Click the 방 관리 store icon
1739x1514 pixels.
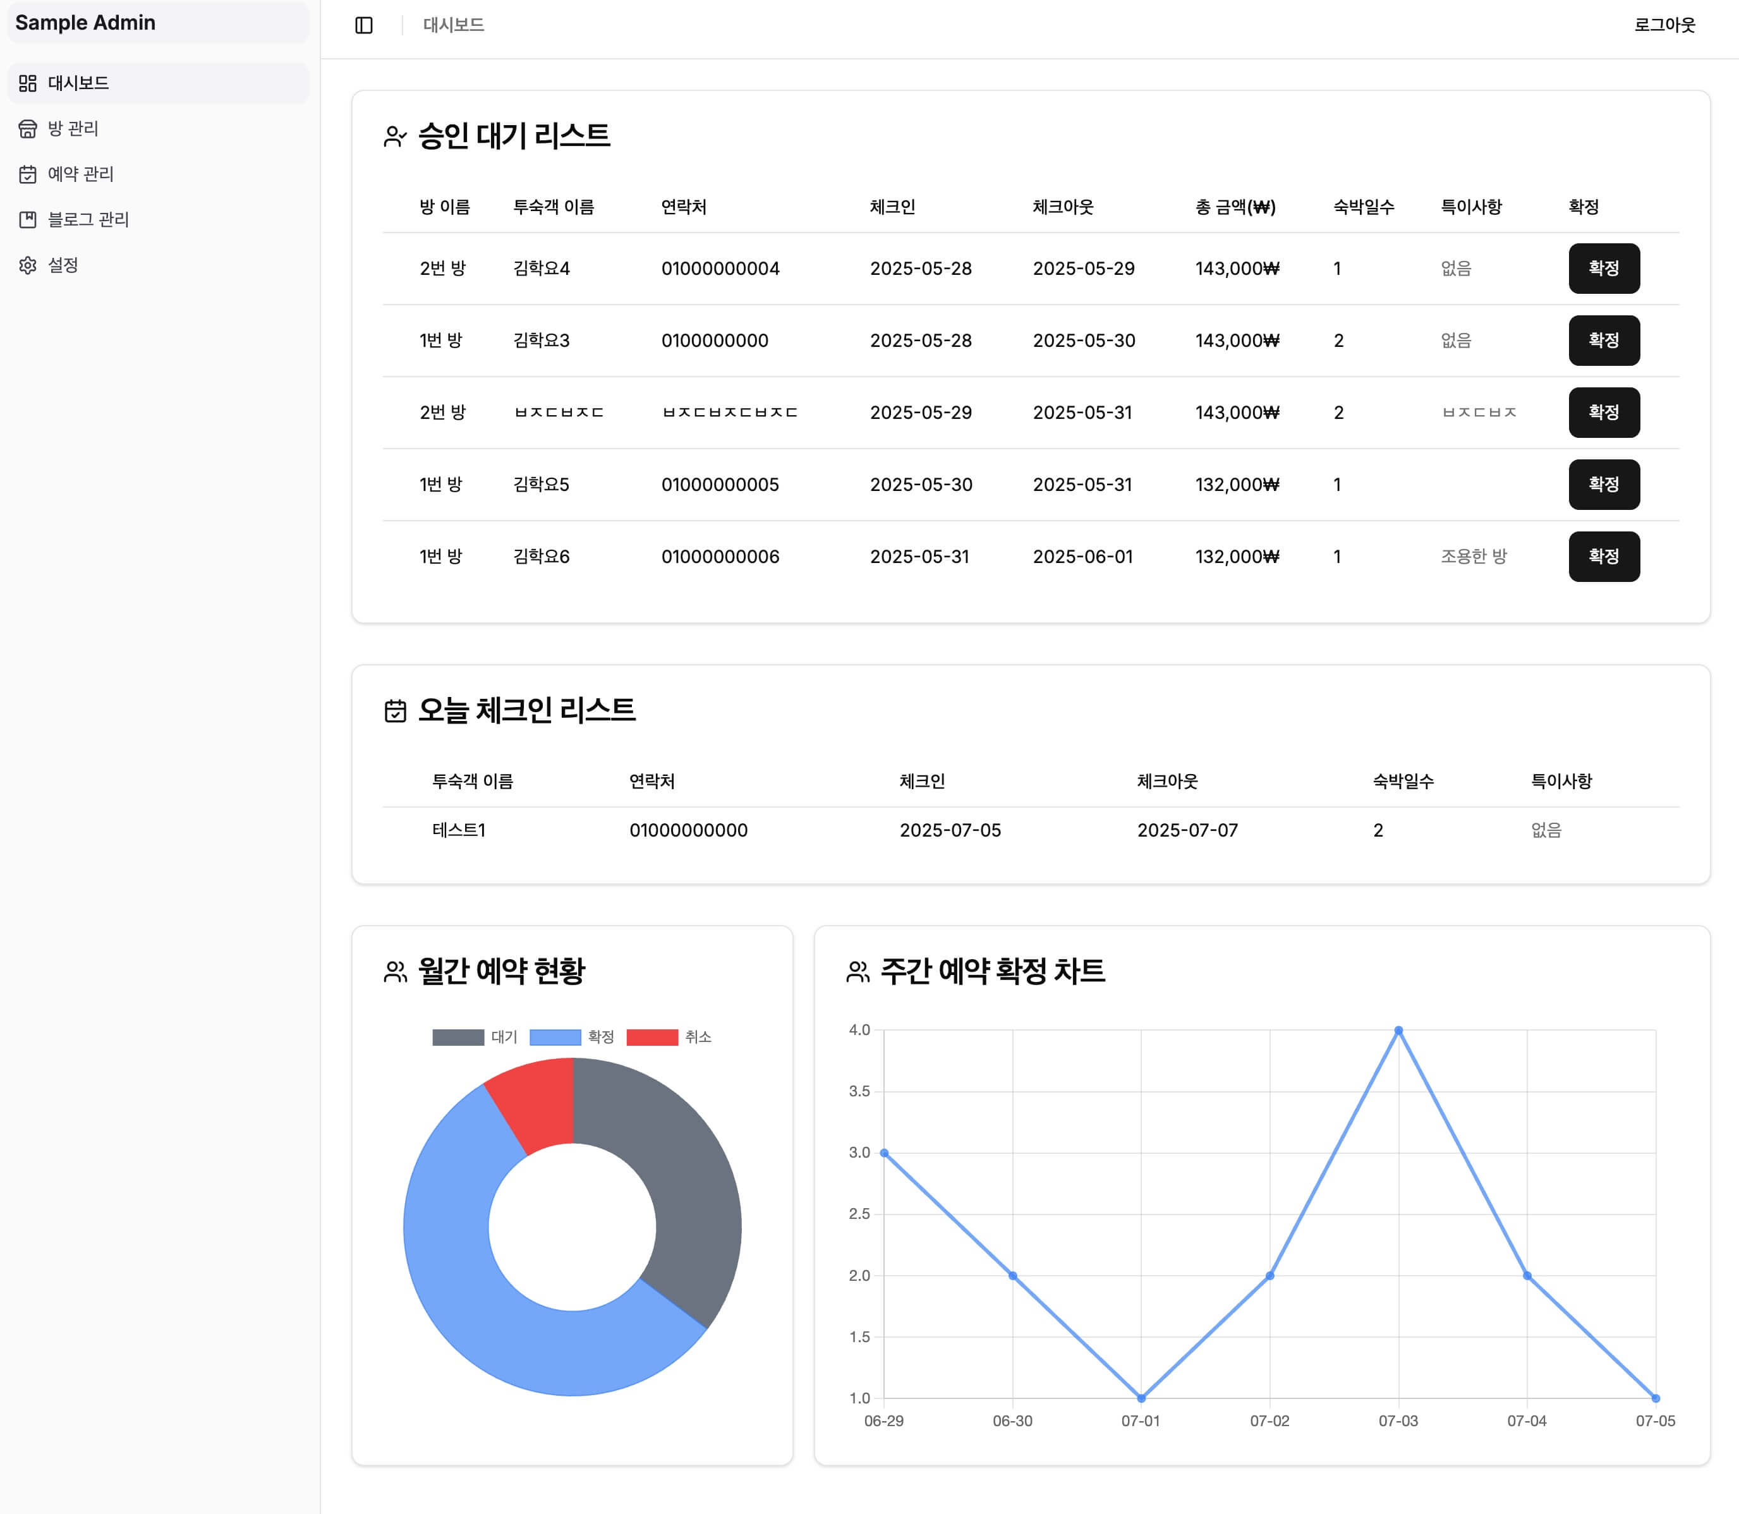click(28, 128)
